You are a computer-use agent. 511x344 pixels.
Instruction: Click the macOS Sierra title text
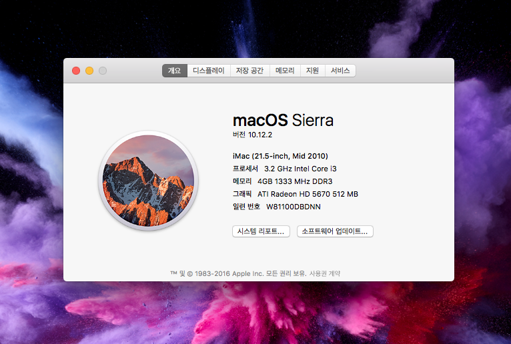point(283,120)
